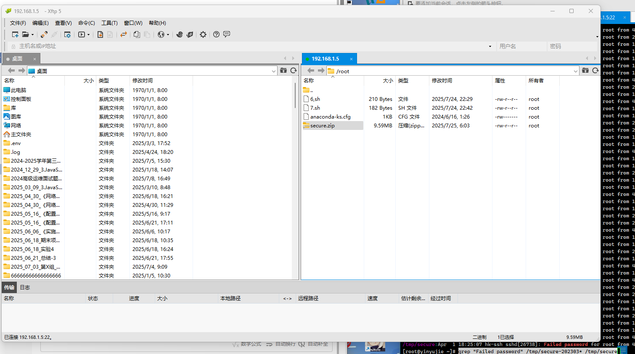The height and width of the screenshot is (354, 635).
Task: Open the 工具(T) menu
Action: point(109,23)
